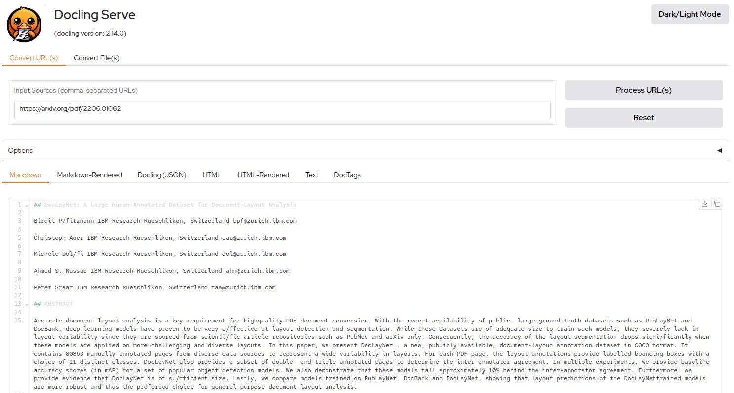Collapse the code fold arrow at line 1
The image size is (734, 393).
[27, 205]
